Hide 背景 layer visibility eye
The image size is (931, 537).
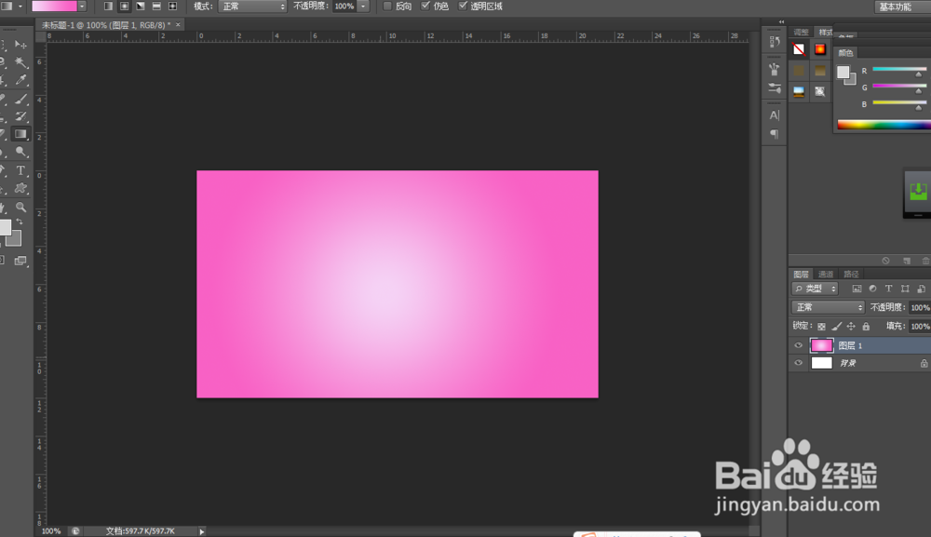pos(798,363)
